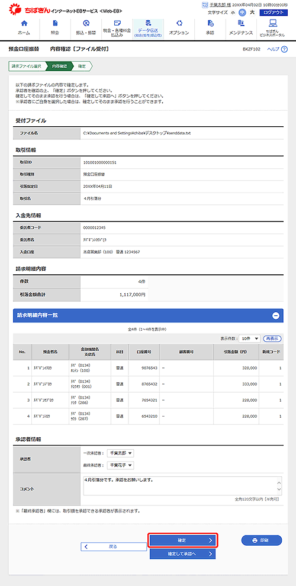This screenshot has height=586, width=296.
Task: Click the 請求ファイル選択 step
Action: coord(26,66)
